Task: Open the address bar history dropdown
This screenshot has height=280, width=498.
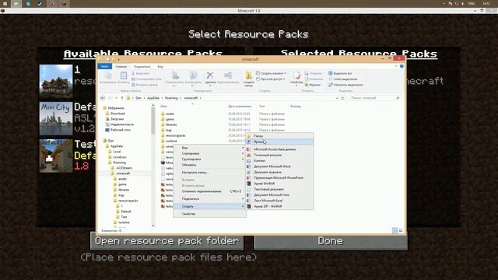Action: [337, 98]
